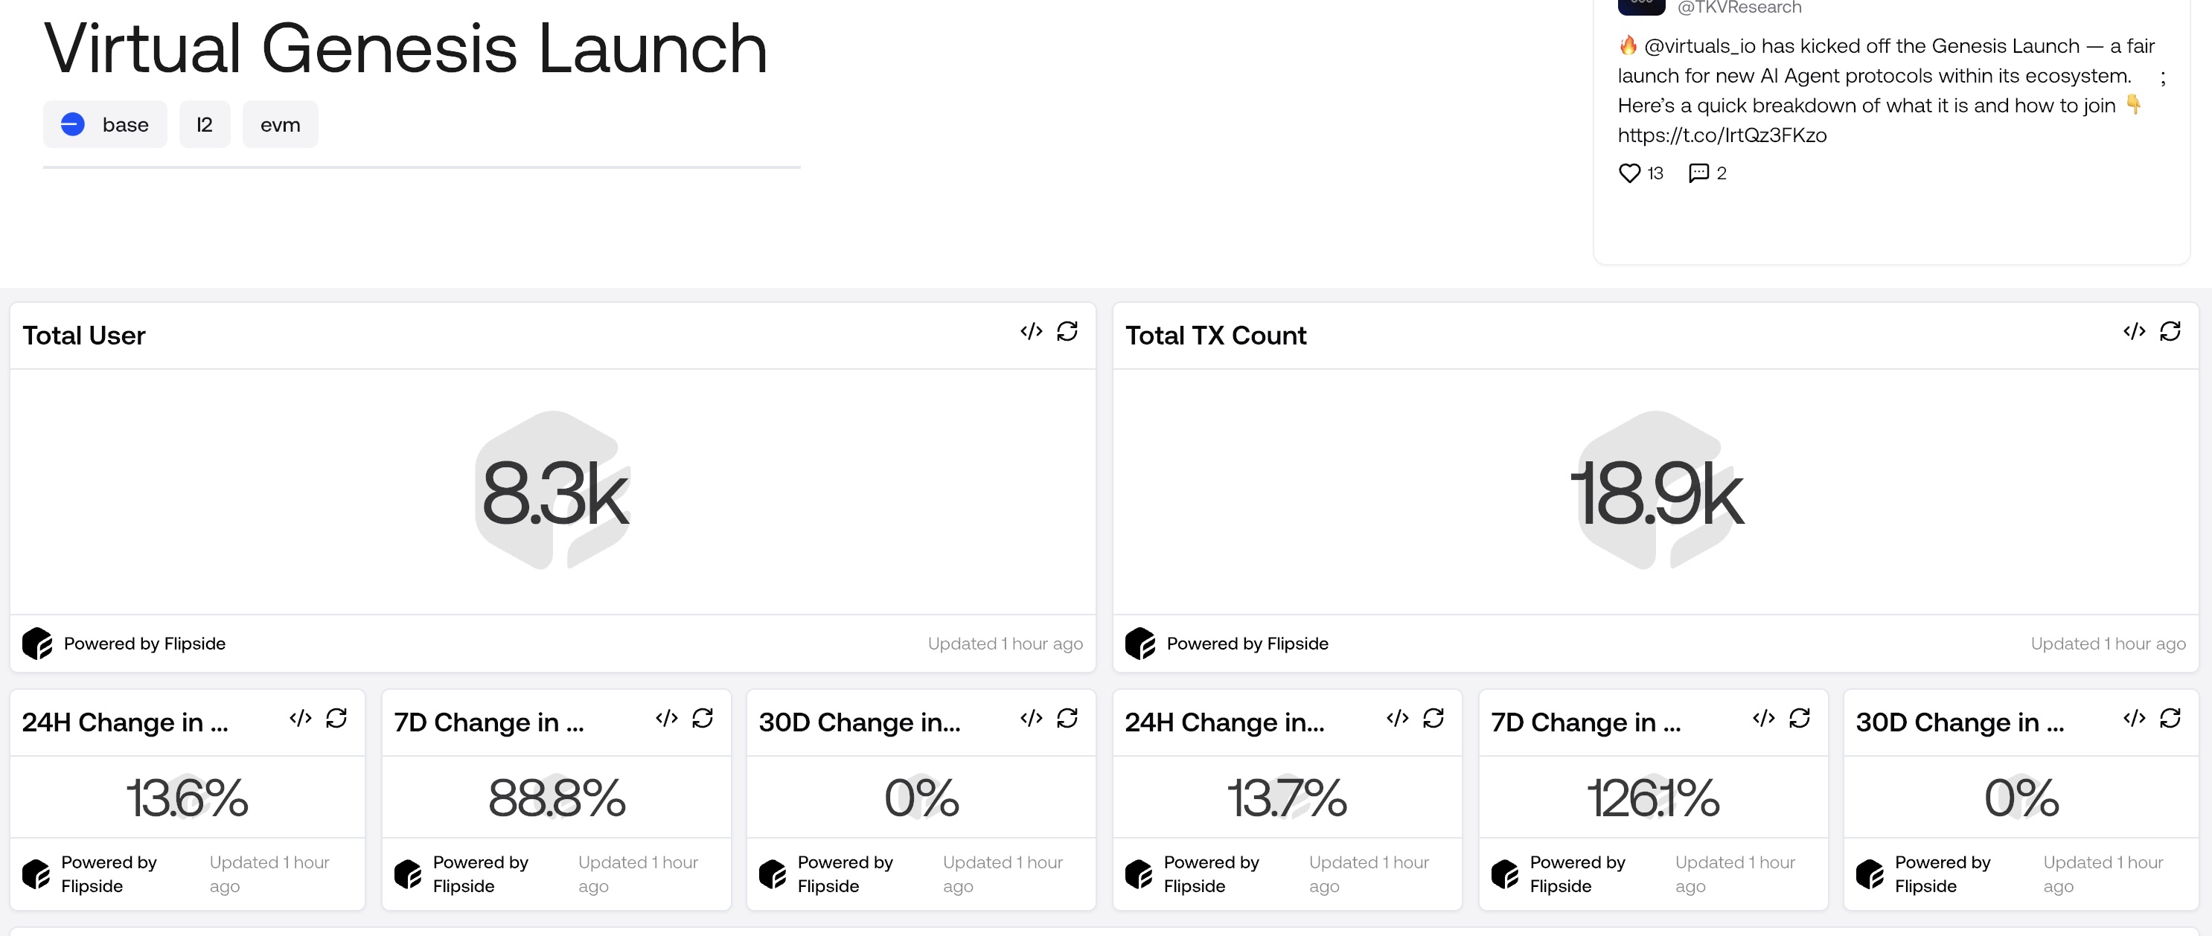The height and width of the screenshot is (936, 2212).
Task: View code for 13.6% 24H Change card
Action: [301, 718]
